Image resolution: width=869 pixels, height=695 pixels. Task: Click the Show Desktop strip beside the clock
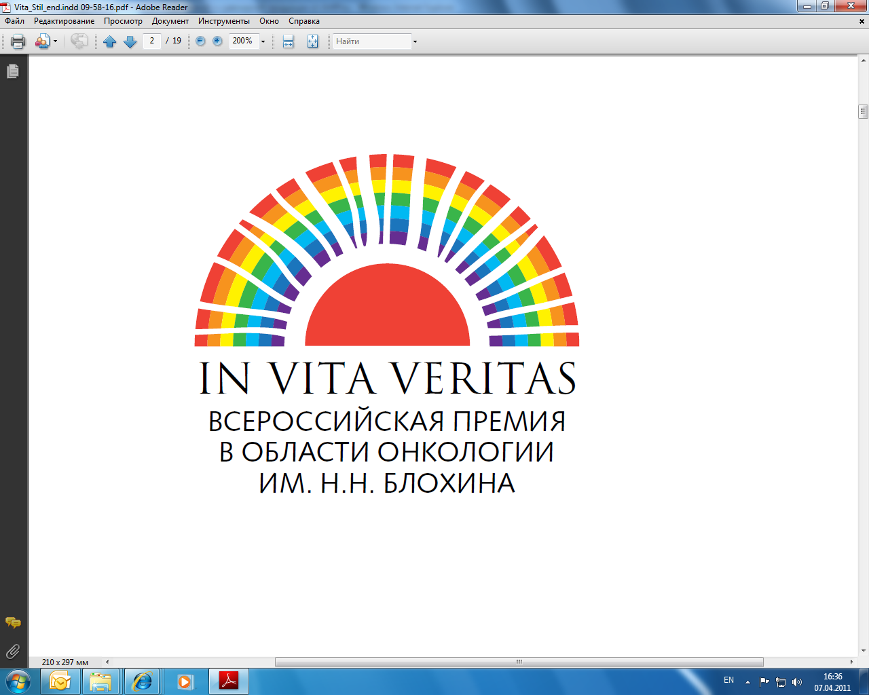864,681
